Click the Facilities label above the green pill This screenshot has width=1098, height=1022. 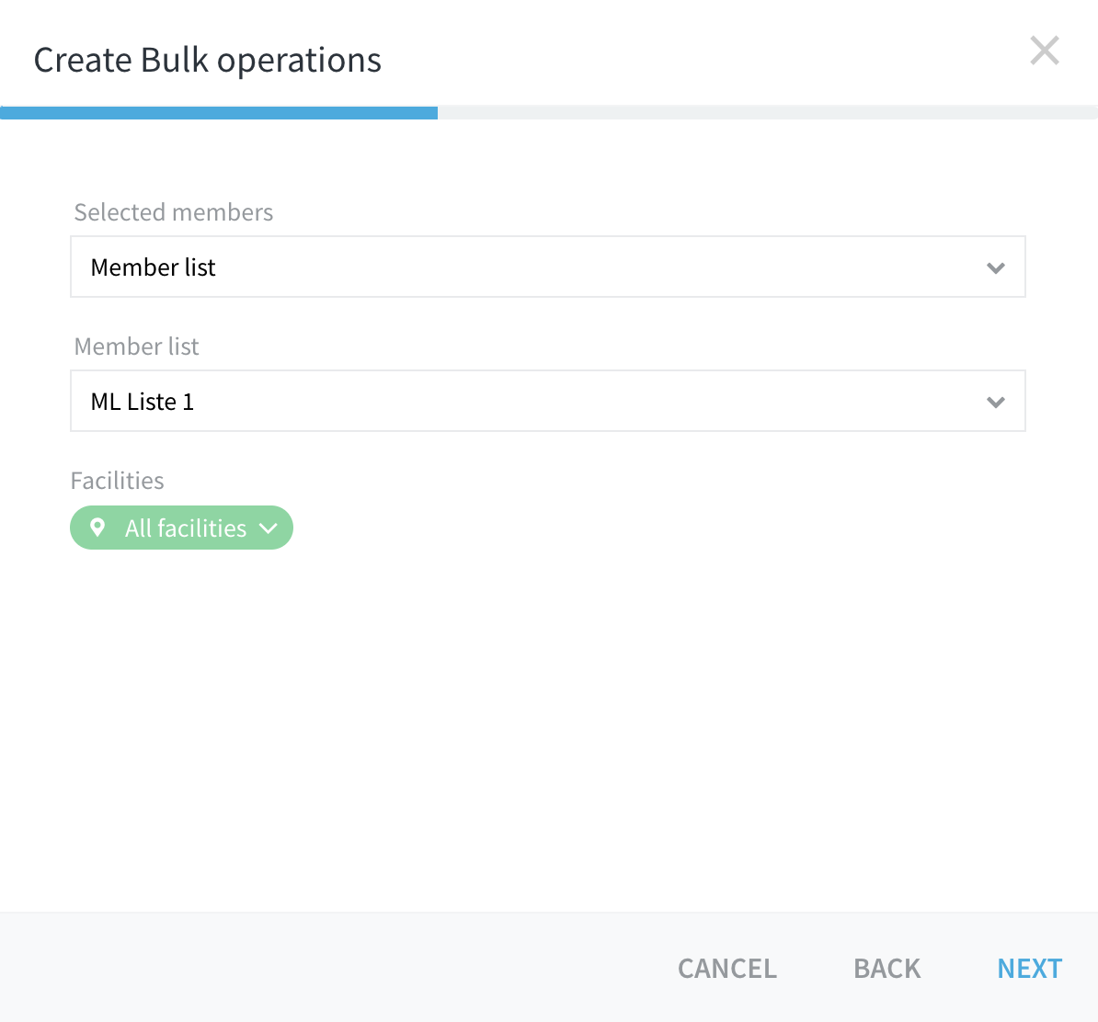pos(117,480)
